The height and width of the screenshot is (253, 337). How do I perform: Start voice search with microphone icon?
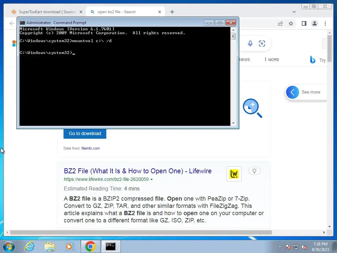[x=250, y=43]
